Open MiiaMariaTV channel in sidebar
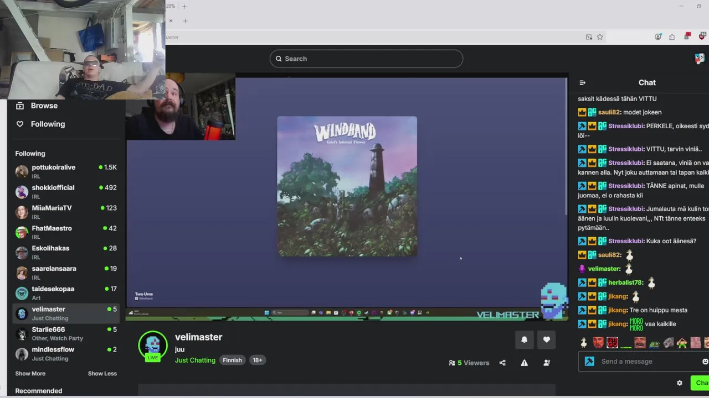Viewport: 709px width, 398px height. pyautogui.click(x=66, y=212)
